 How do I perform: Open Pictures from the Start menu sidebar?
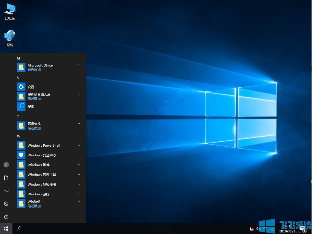(x=6, y=190)
